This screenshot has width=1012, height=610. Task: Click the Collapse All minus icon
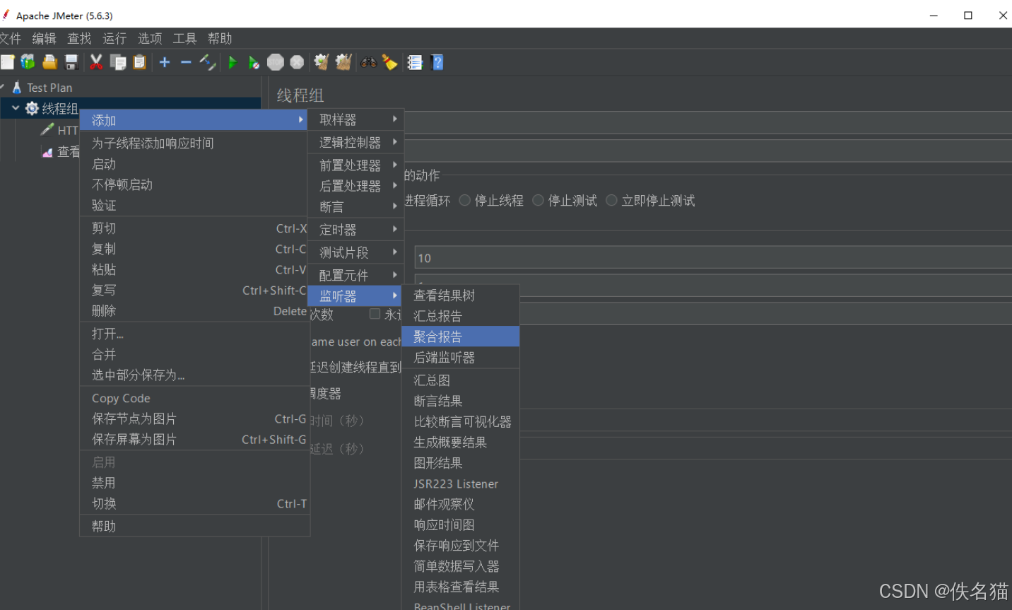[x=186, y=62]
